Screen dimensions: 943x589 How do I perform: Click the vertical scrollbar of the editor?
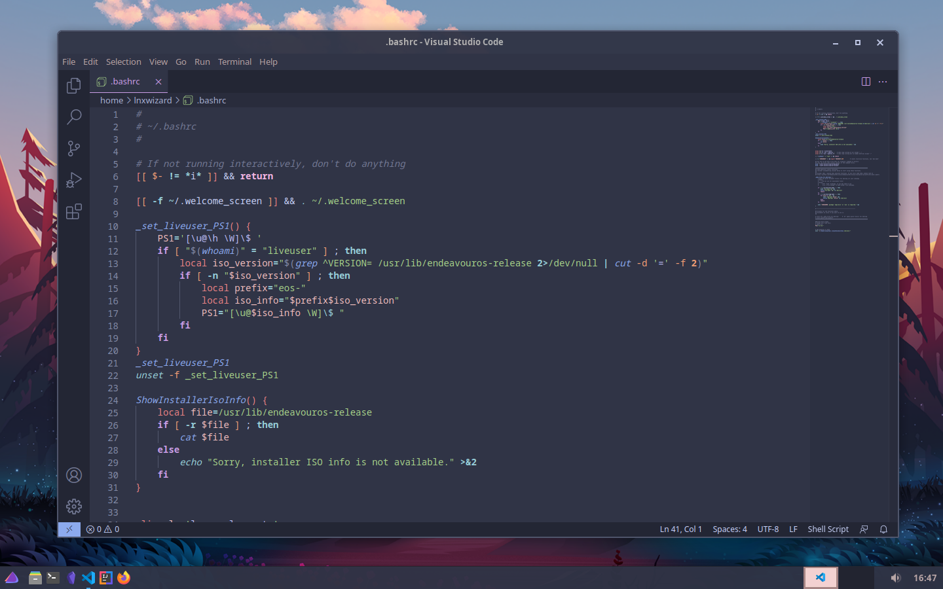pos(893,314)
